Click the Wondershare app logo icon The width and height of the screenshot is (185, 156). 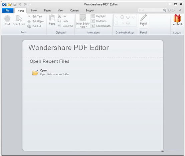(4, 5)
